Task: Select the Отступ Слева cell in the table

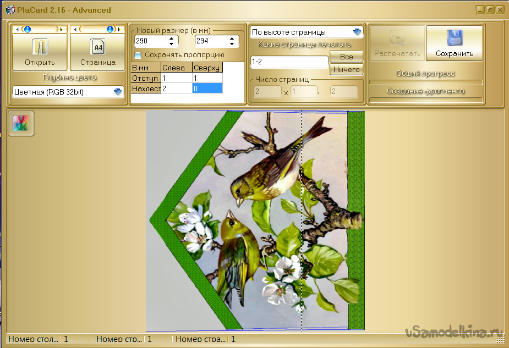Action: tap(177, 79)
